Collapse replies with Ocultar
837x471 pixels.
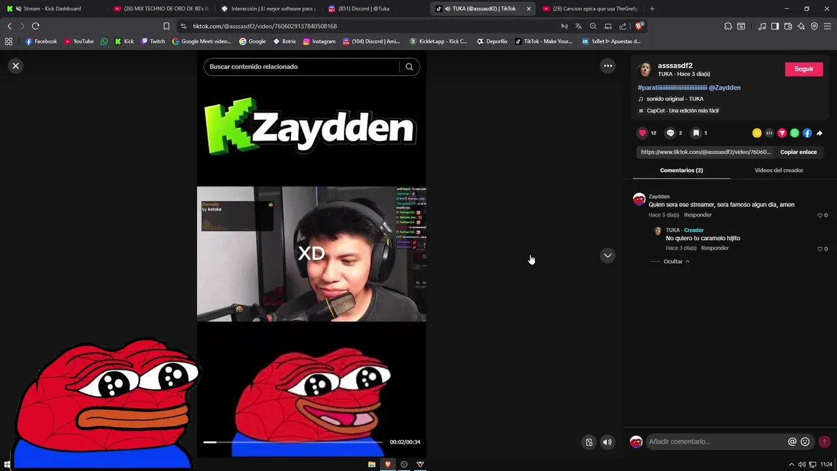coord(676,262)
